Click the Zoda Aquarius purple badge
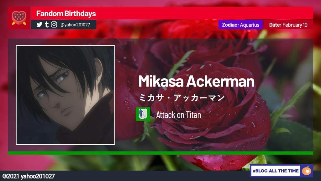 click(240, 25)
